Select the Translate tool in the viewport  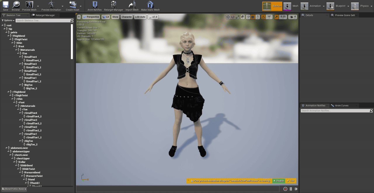228,17
